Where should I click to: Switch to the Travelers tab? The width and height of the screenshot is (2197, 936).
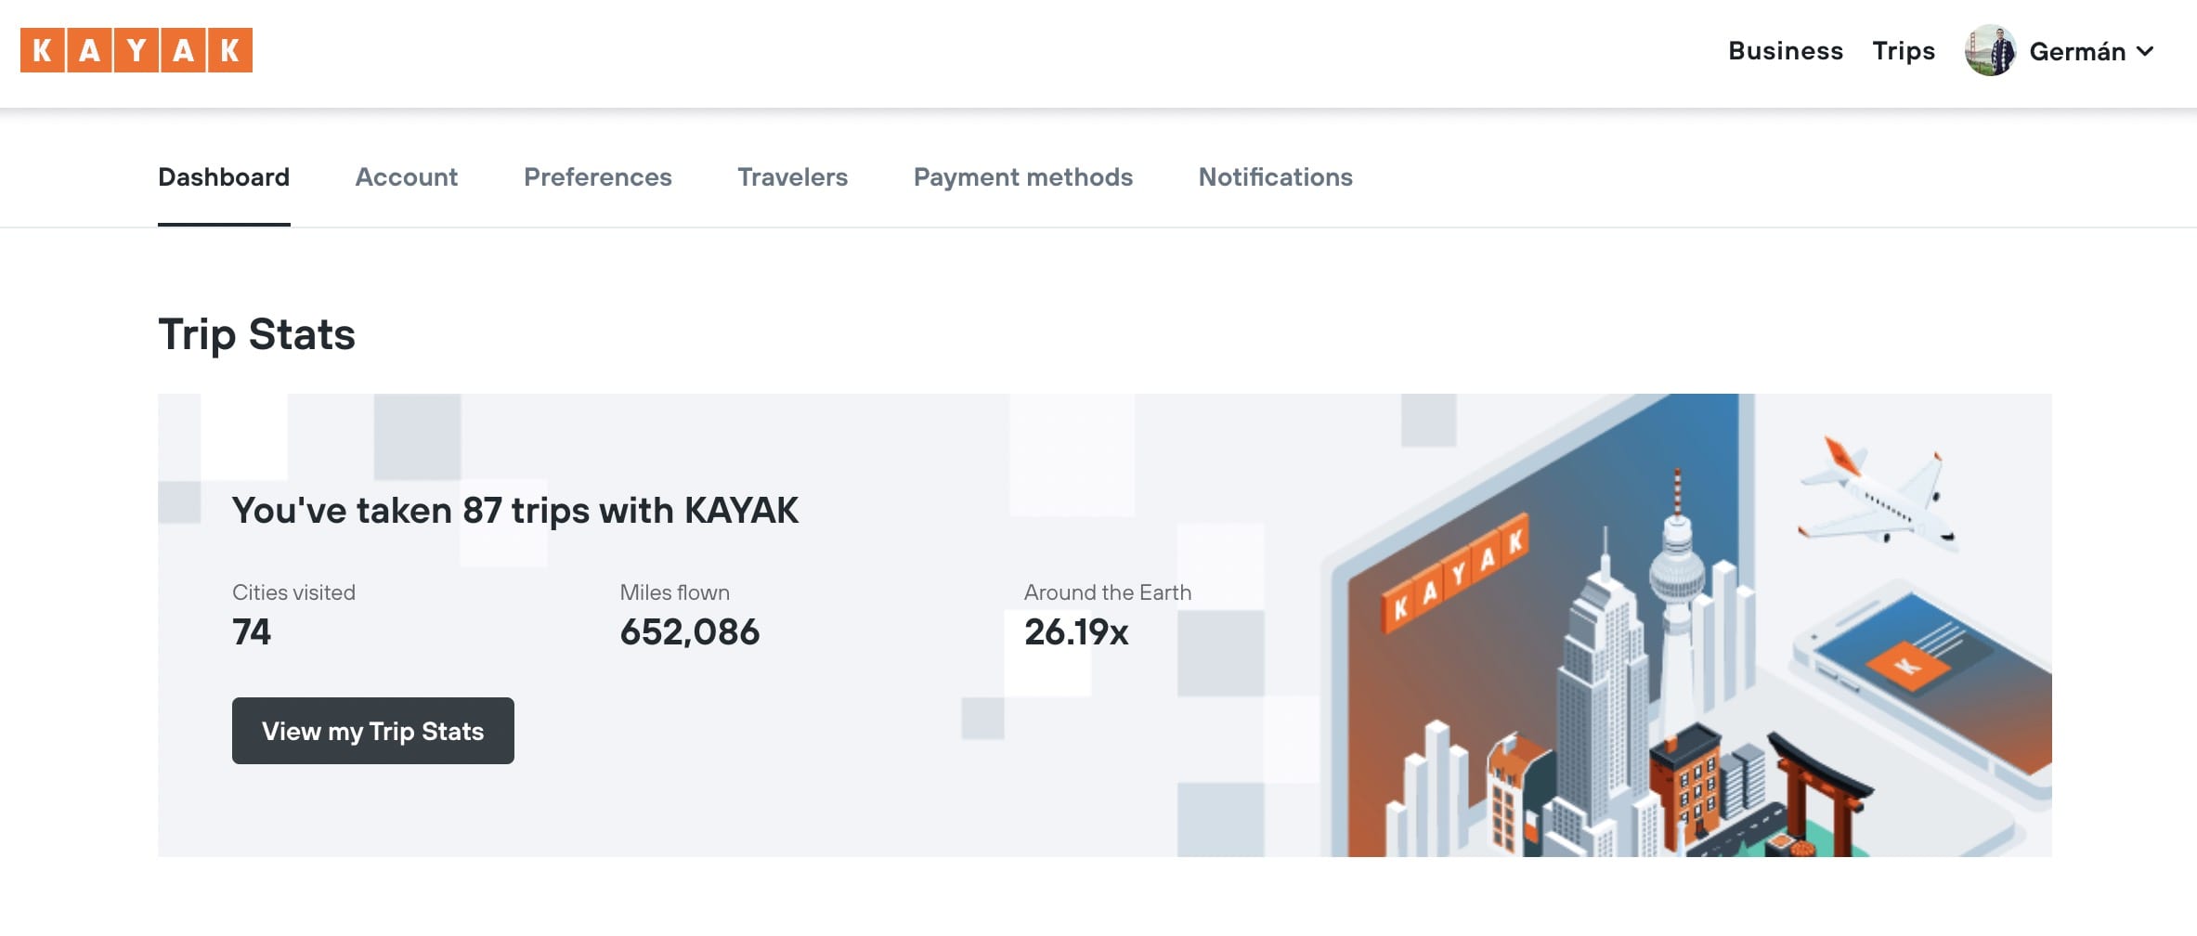[792, 177]
